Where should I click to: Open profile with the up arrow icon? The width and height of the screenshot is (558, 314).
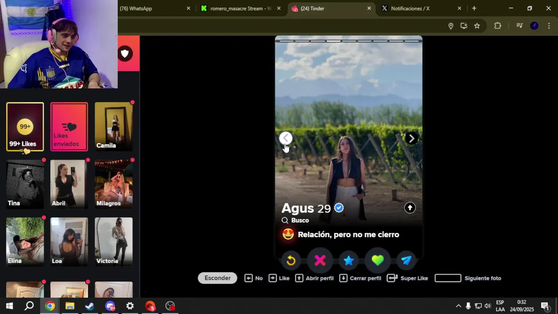tap(410, 208)
